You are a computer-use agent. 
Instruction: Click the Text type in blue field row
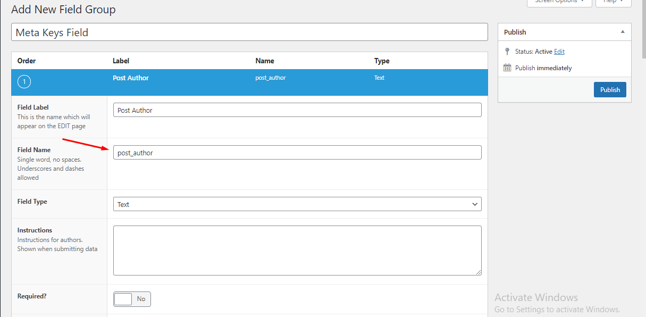(x=379, y=78)
